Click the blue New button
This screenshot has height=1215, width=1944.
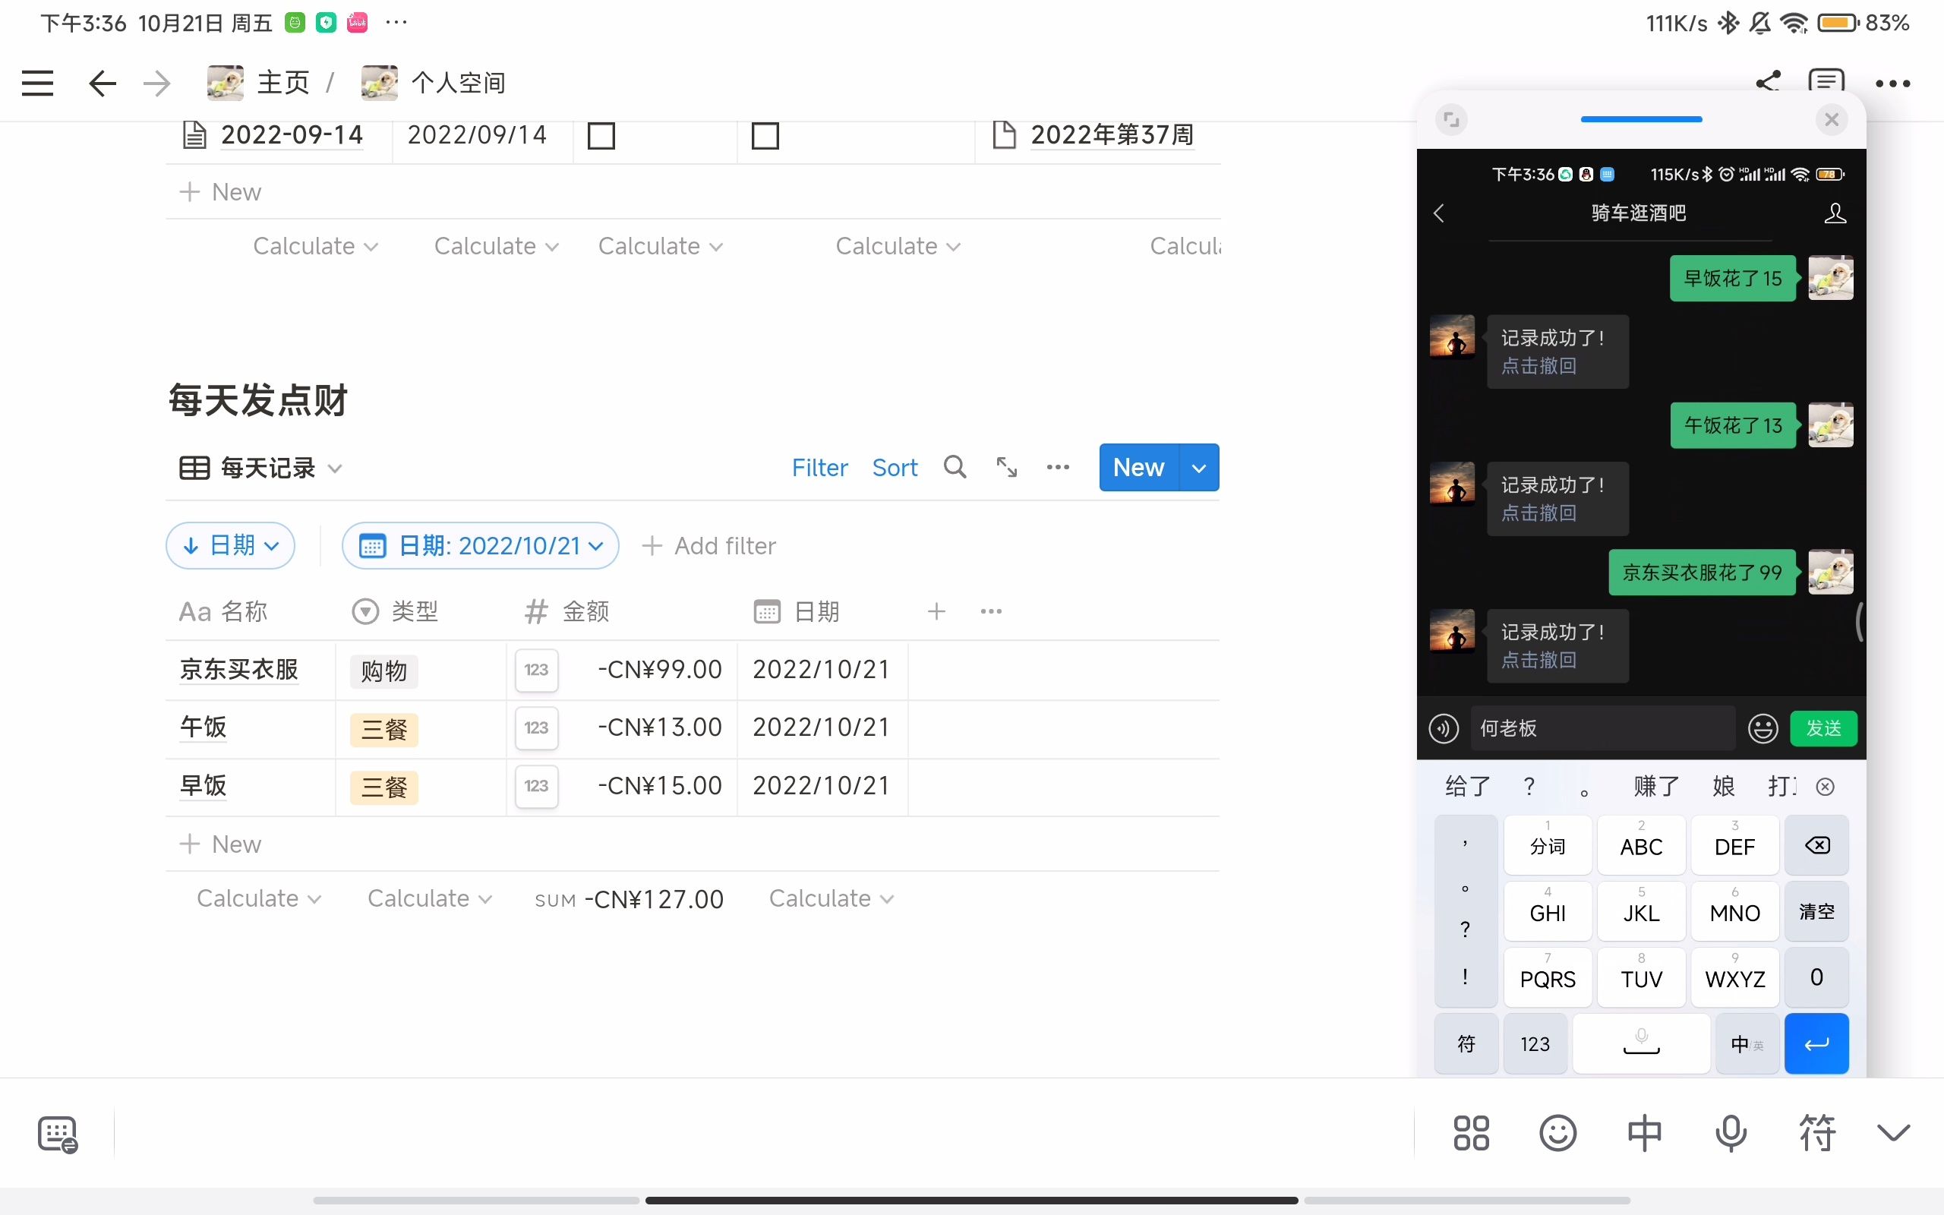point(1138,467)
